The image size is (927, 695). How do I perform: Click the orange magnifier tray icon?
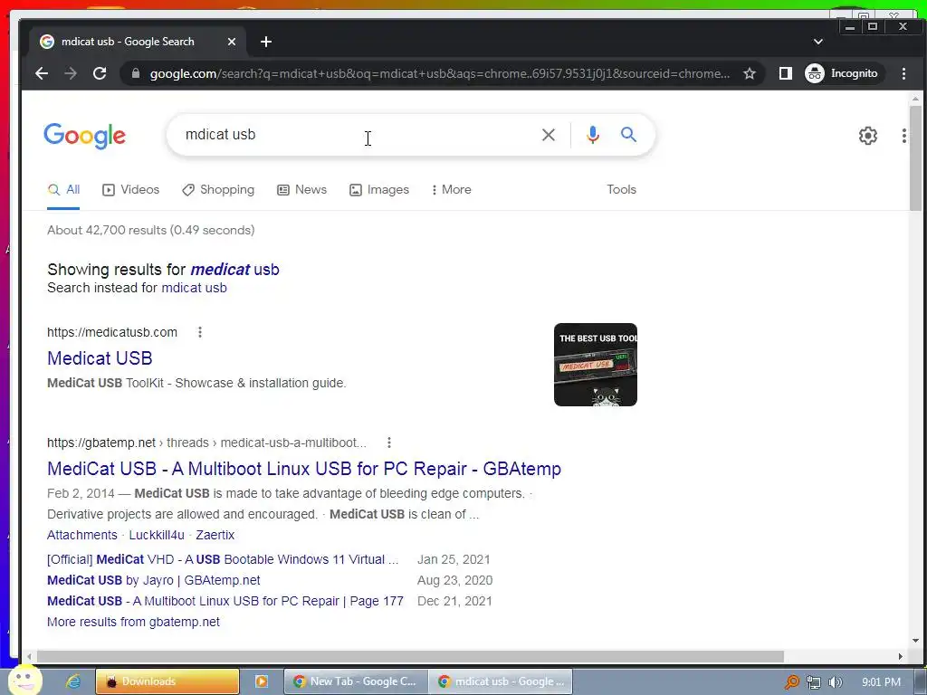tap(791, 682)
